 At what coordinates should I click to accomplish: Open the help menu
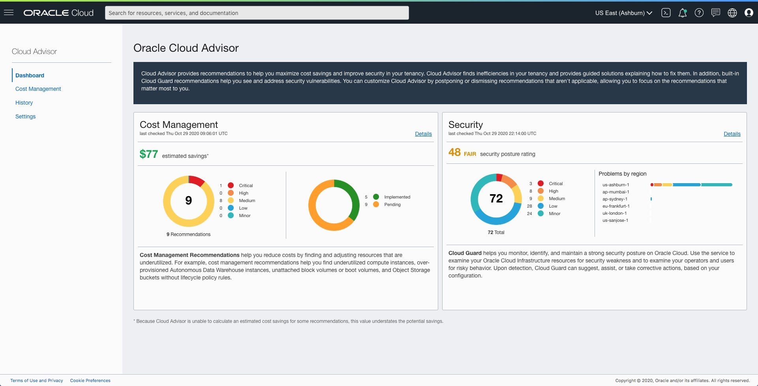pyautogui.click(x=699, y=13)
